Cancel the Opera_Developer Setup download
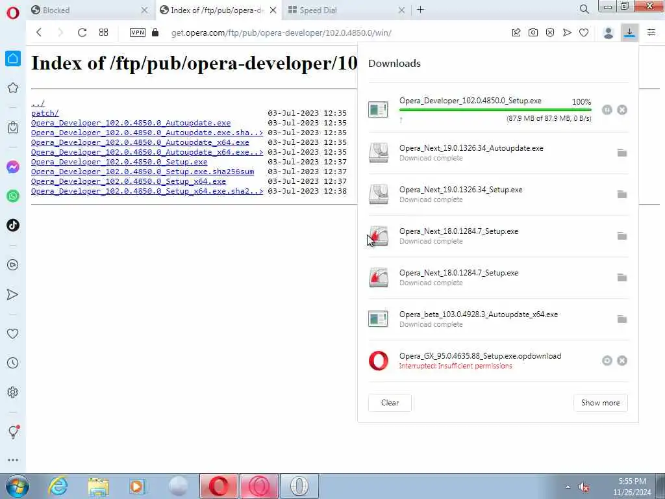The width and height of the screenshot is (665, 499). click(x=622, y=110)
